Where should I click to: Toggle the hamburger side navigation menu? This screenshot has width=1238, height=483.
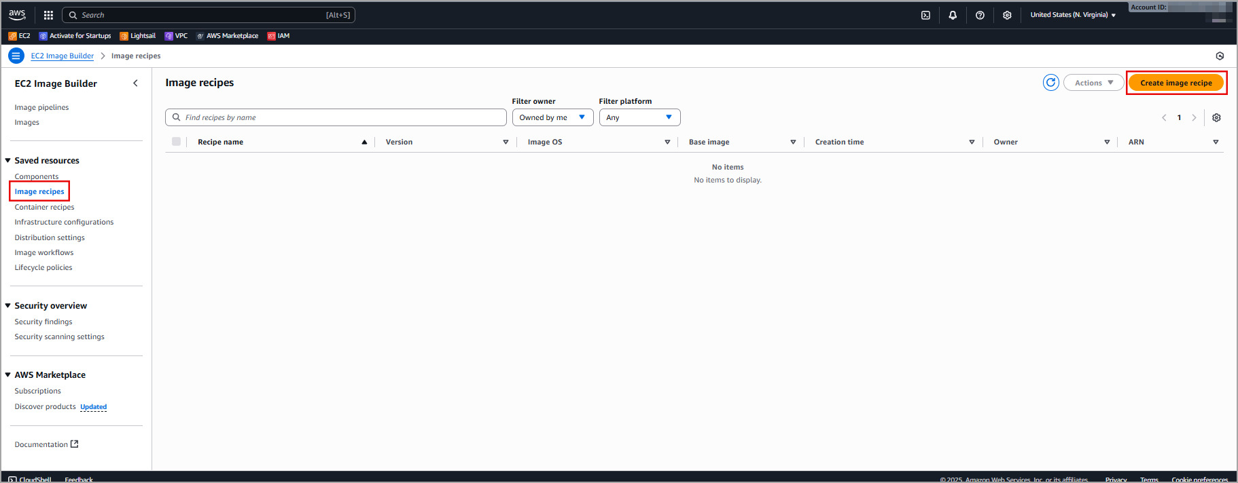16,56
